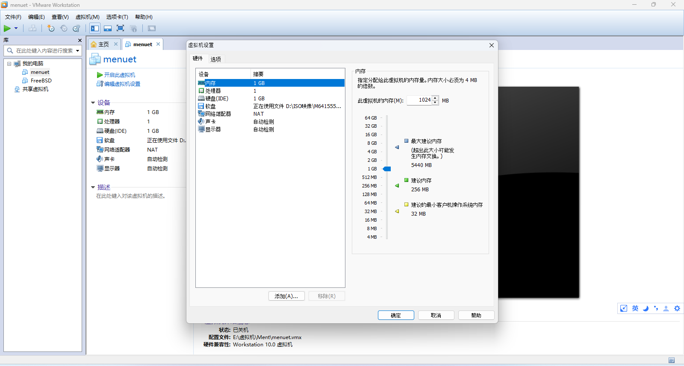Open the 编辑(E) menu

pyautogui.click(x=36, y=17)
